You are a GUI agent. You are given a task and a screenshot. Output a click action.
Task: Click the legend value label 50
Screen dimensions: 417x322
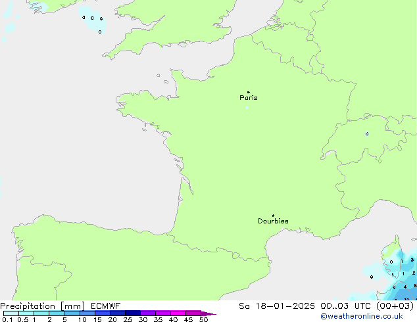pyautogui.click(x=204, y=320)
